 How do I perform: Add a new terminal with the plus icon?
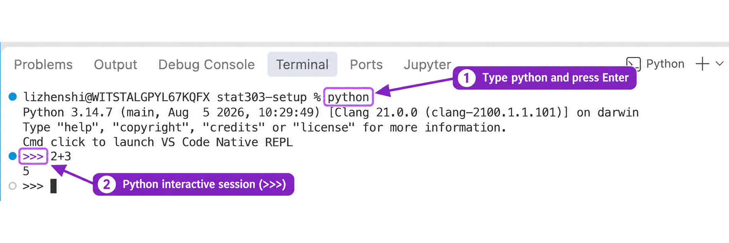[x=702, y=64]
